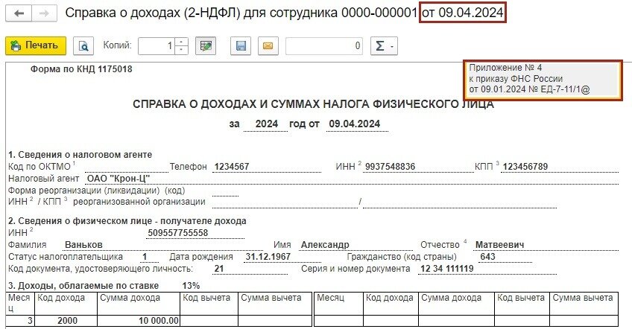Click section heading 2. Сведения о физическом лице
632x329 pixels.
point(127,221)
